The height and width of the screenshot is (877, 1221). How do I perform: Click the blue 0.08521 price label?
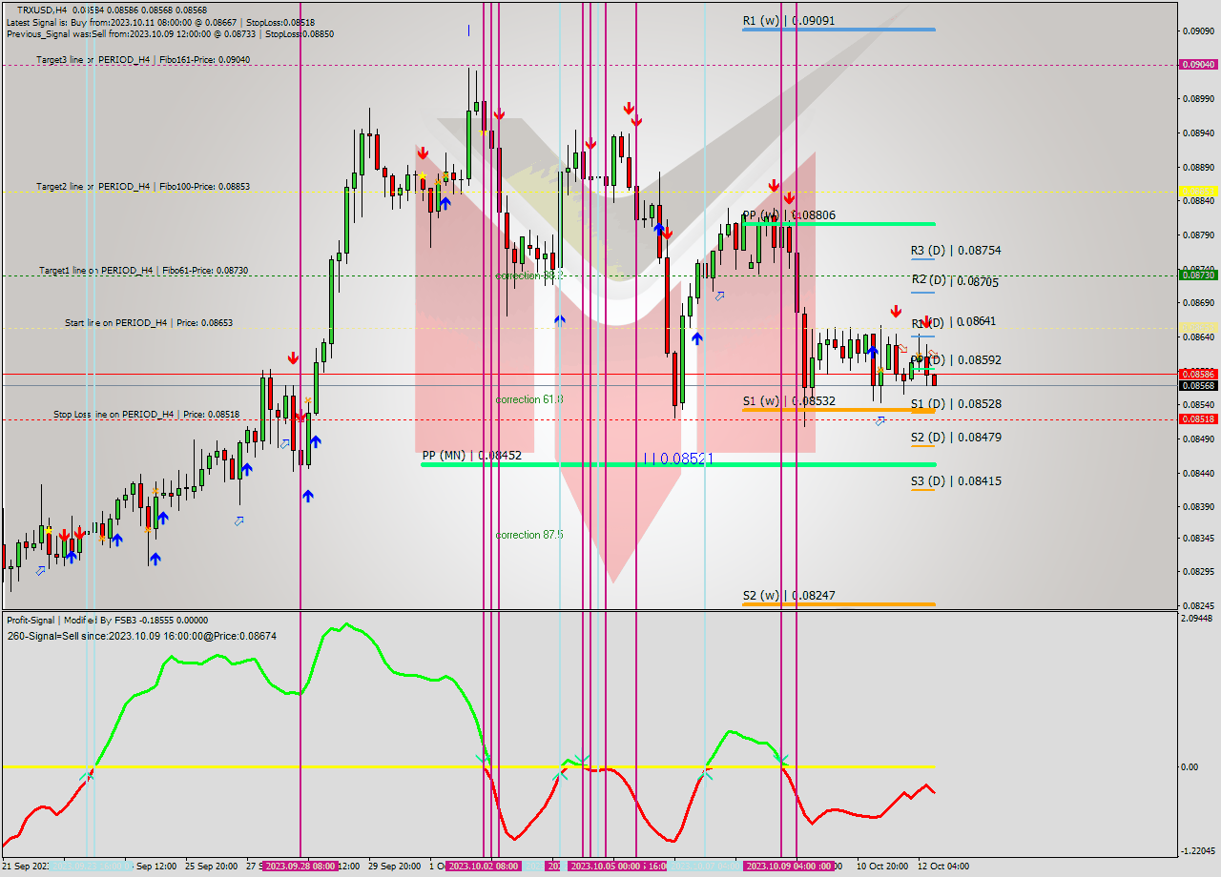coord(678,459)
